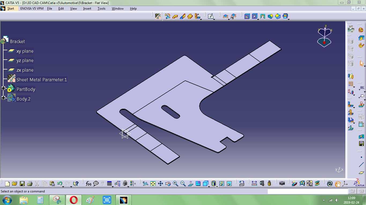Click the What's This help pointer
Viewport: 366px width, 205px height.
(x=76, y=184)
